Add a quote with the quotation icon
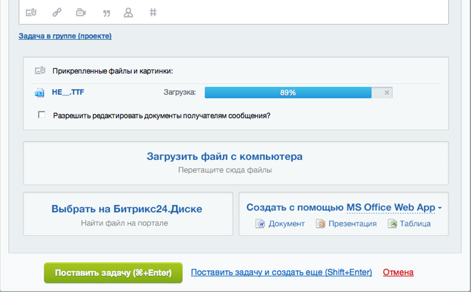 tap(106, 13)
